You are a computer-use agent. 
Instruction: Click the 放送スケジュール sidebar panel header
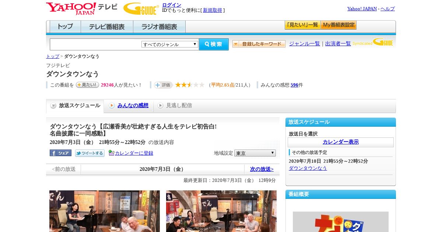(341, 122)
